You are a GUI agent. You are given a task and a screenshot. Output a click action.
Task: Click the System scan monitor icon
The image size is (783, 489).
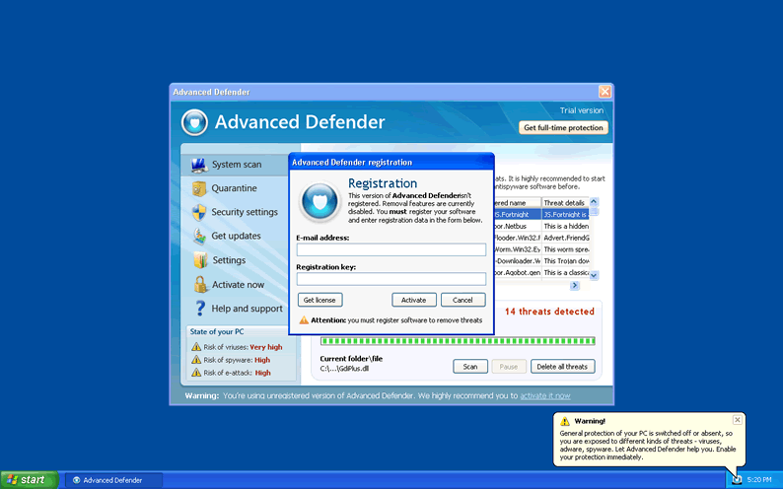pyautogui.click(x=198, y=165)
